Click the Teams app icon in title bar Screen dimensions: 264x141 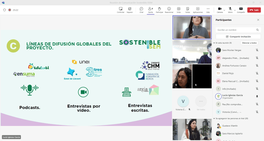[3, 2]
